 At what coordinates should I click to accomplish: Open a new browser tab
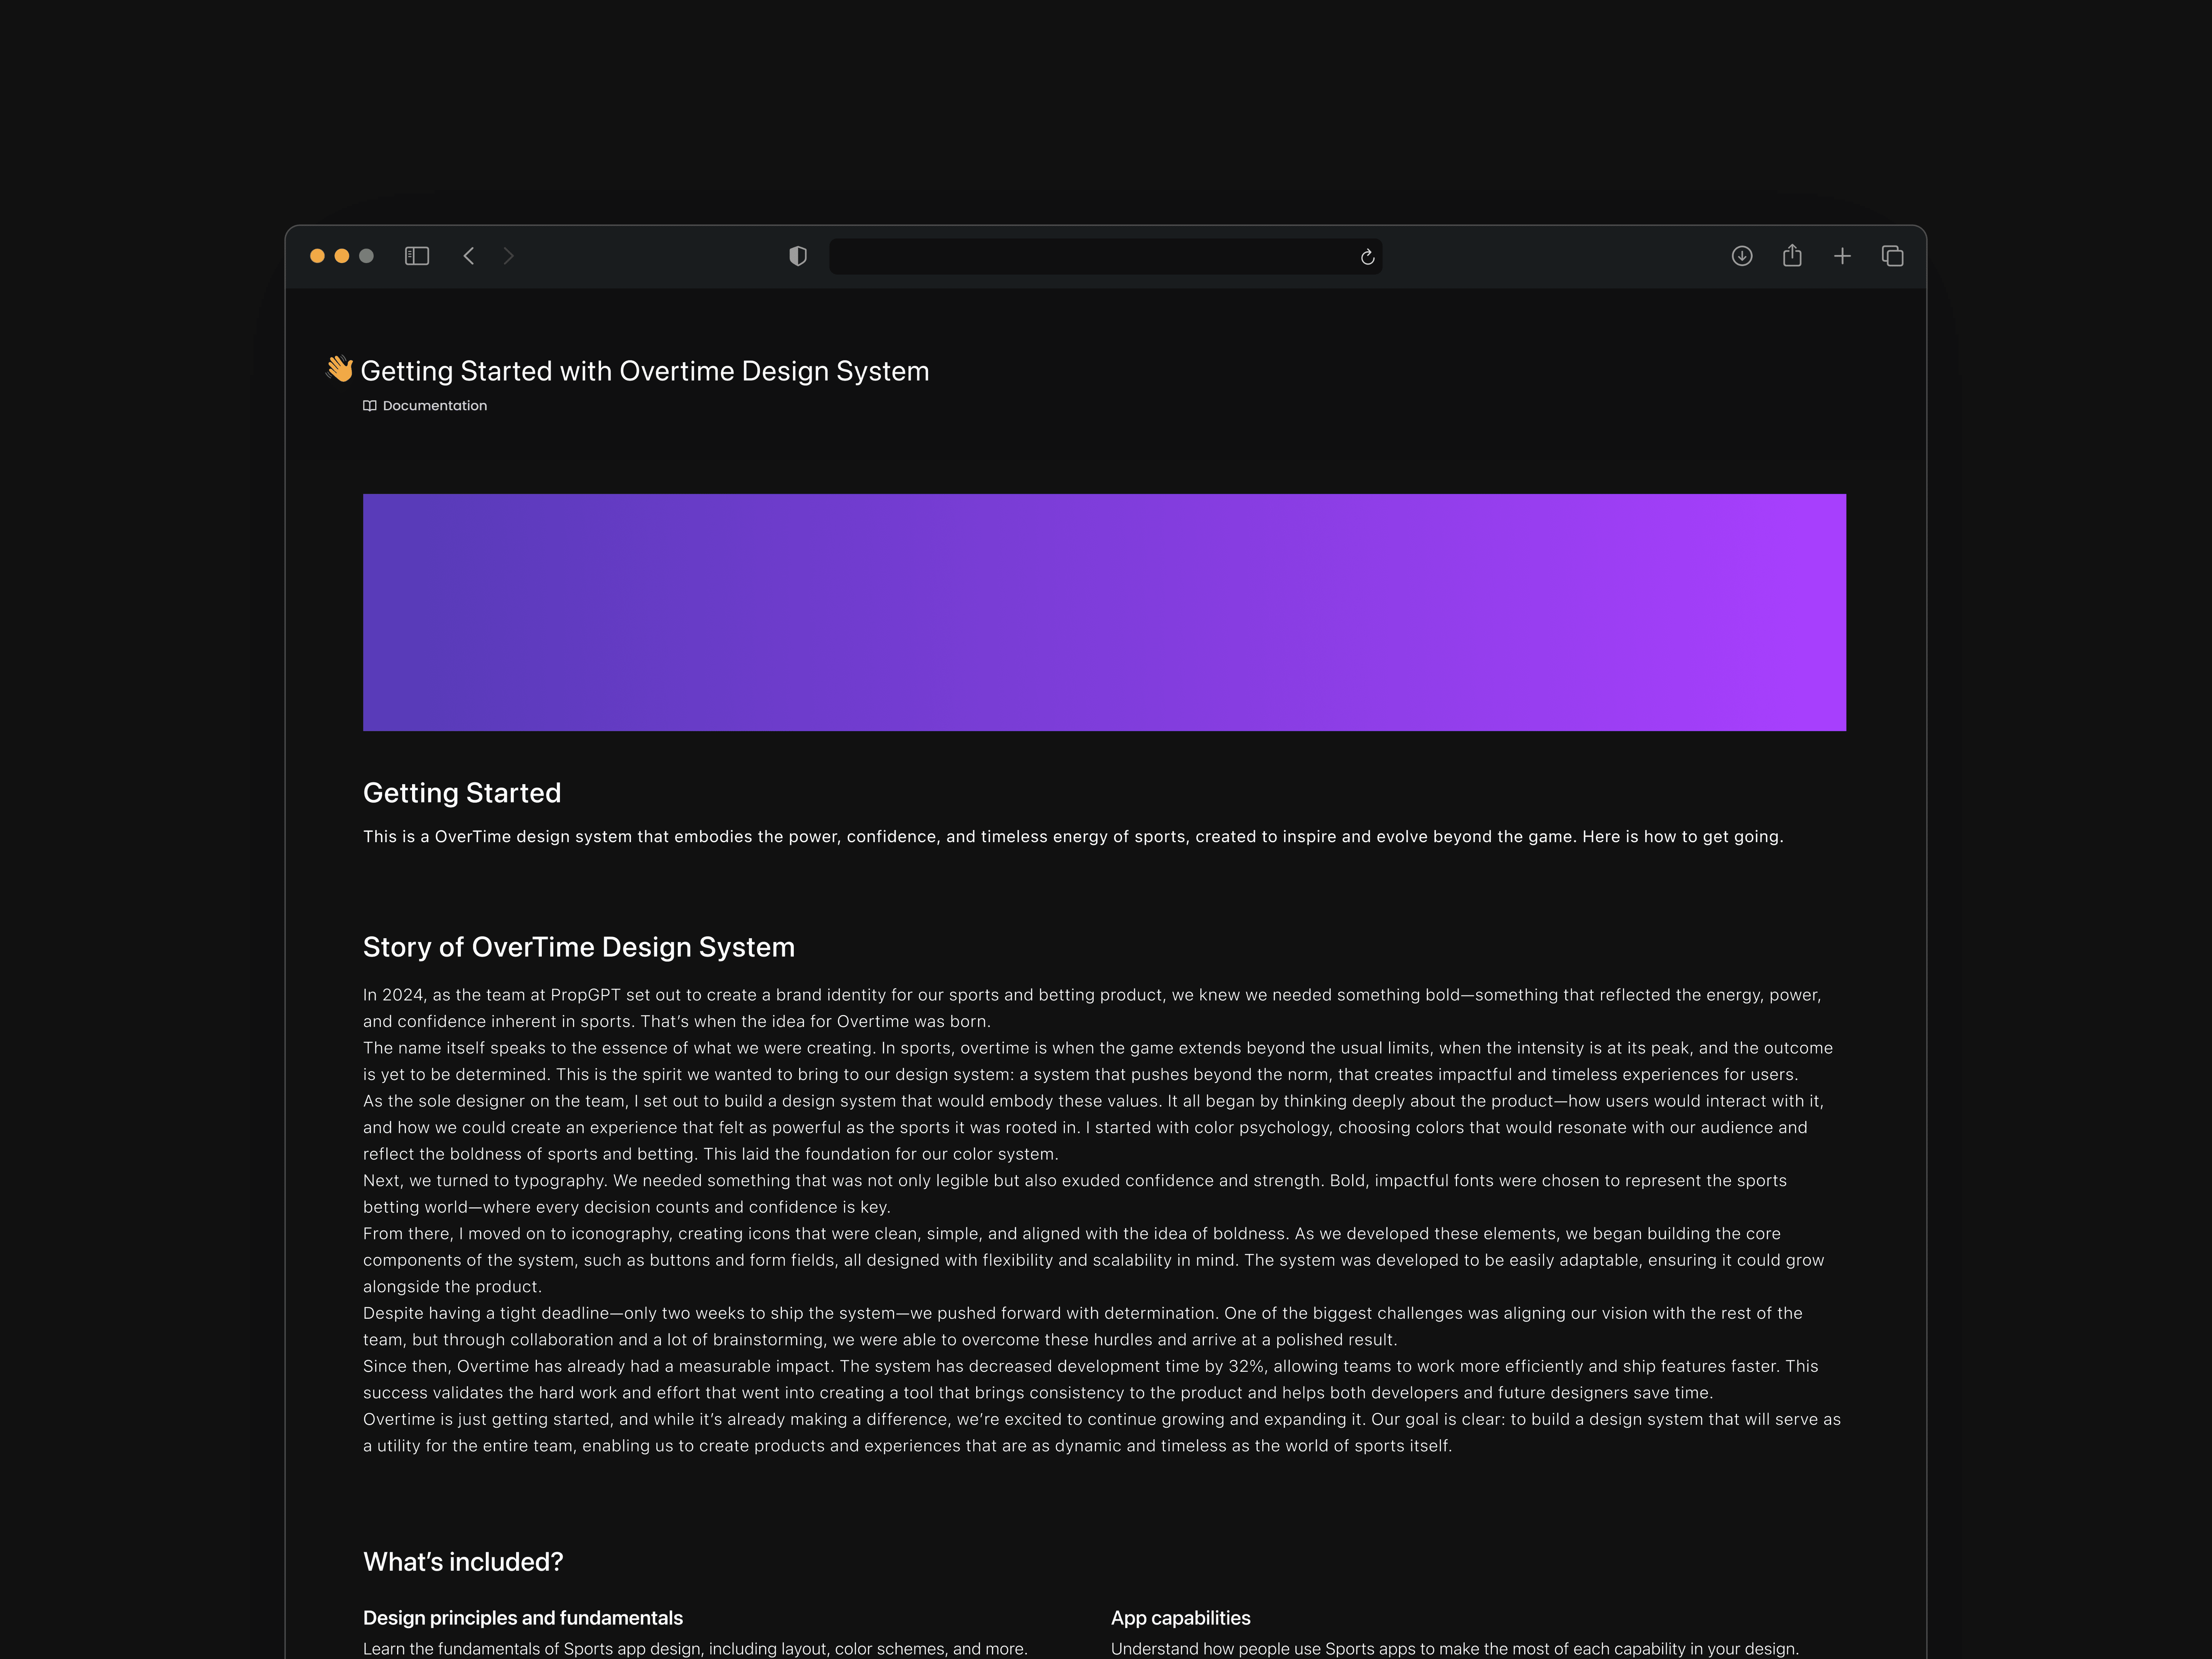tap(1842, 256)
